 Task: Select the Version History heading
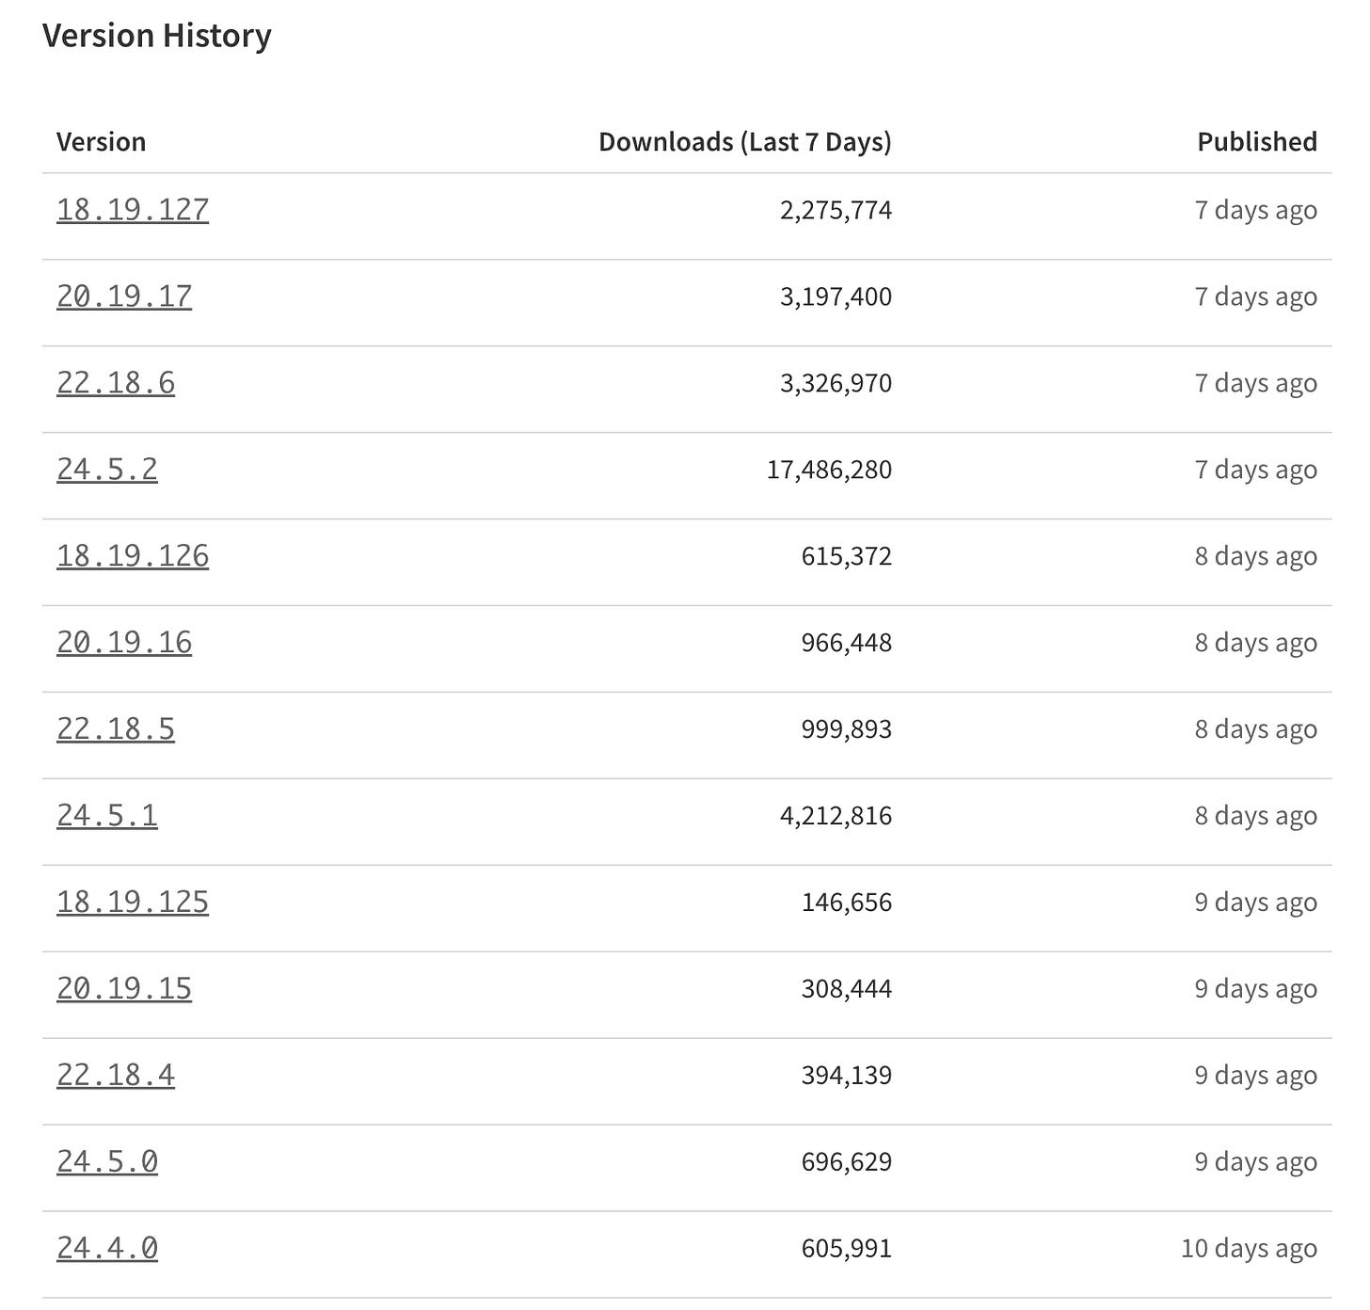156,36
